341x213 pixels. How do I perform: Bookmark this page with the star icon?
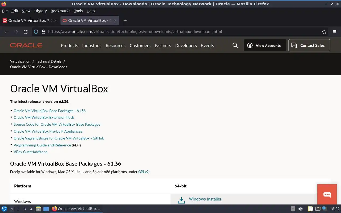[x=324, y=32]
